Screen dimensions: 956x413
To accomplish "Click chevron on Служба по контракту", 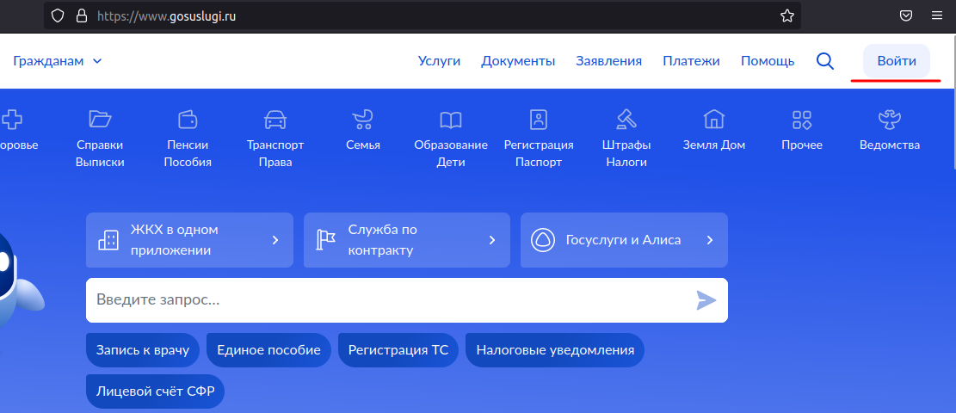I will [493, 240].
